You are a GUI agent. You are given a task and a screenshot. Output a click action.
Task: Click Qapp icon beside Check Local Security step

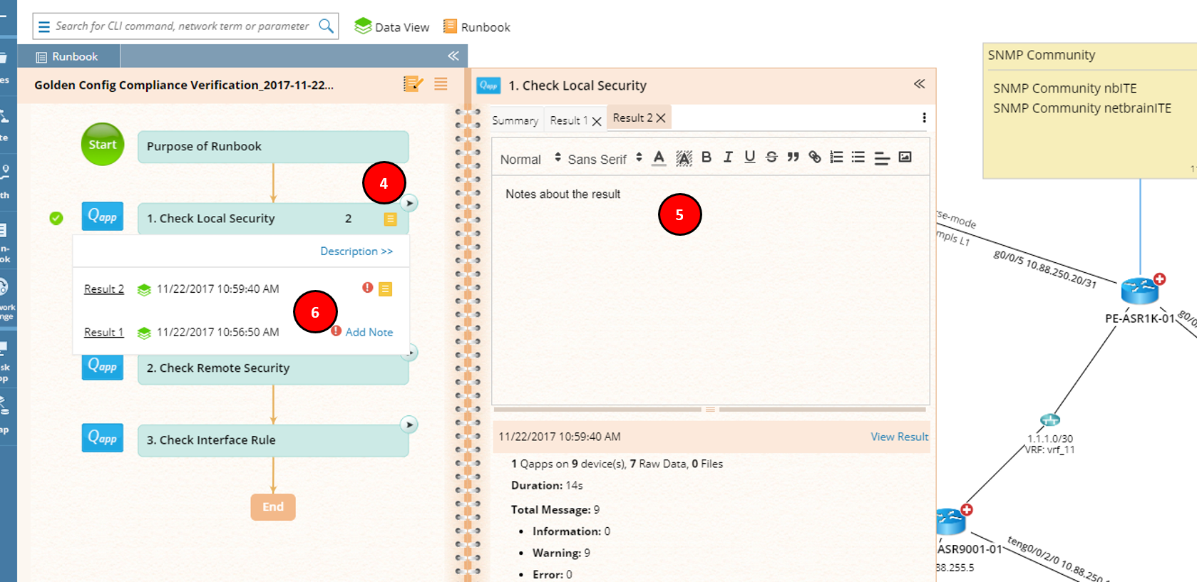coord(103,217)
